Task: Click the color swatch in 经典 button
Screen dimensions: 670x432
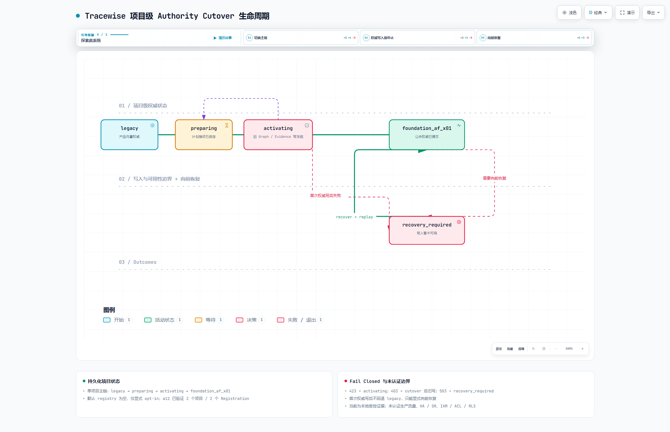Action: pos(591,13)
